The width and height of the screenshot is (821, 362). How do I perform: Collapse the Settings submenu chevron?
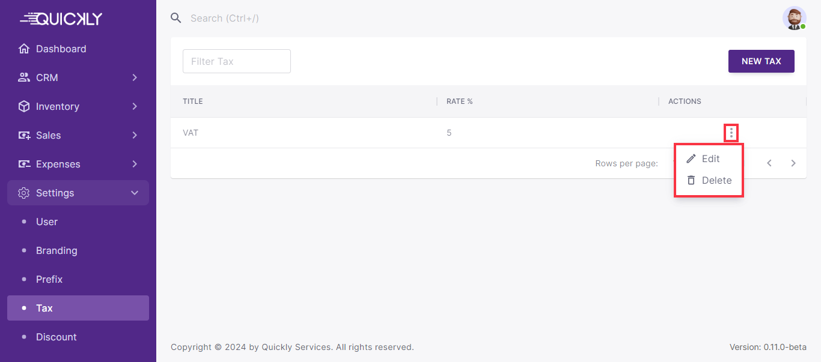click(135, 193)
